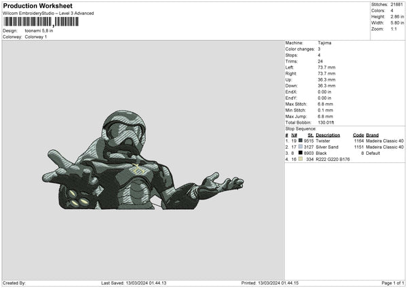Click the Production Worksheet title
407x288 pixels.
coord(37,6)
